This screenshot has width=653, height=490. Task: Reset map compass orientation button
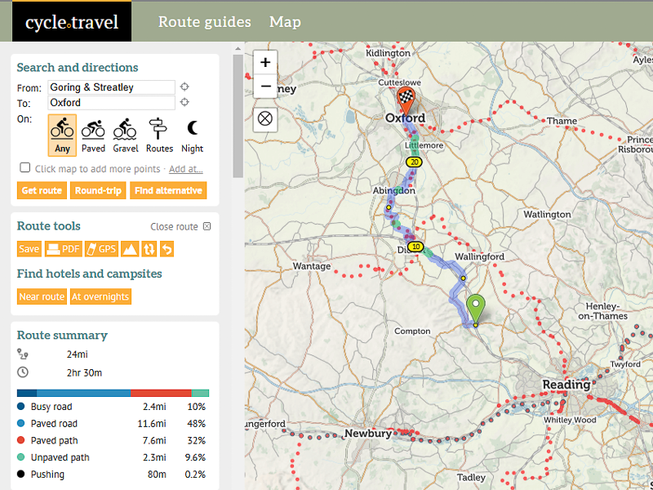pos(265,118)
